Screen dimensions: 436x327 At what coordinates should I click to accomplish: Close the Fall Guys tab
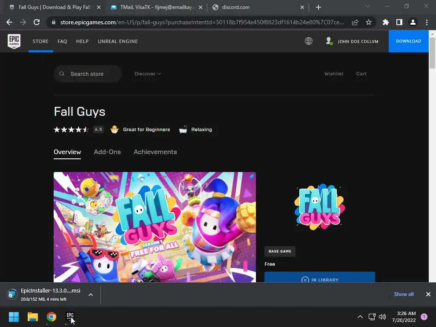(x=99, y=7)
